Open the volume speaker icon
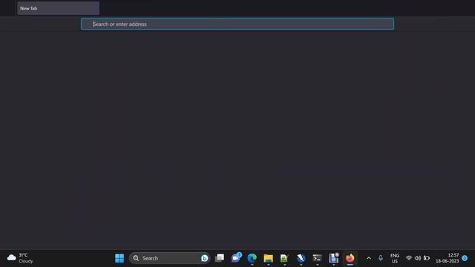The height and width of the screenshot is (267, 475). [x=418, y=258]
